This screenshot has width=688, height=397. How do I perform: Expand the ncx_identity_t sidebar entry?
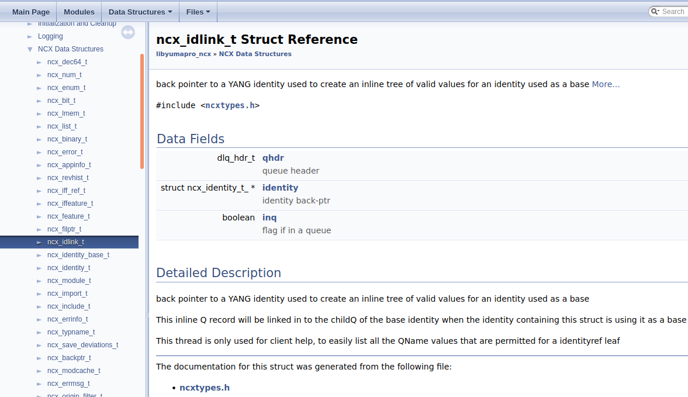coord(39,268)
